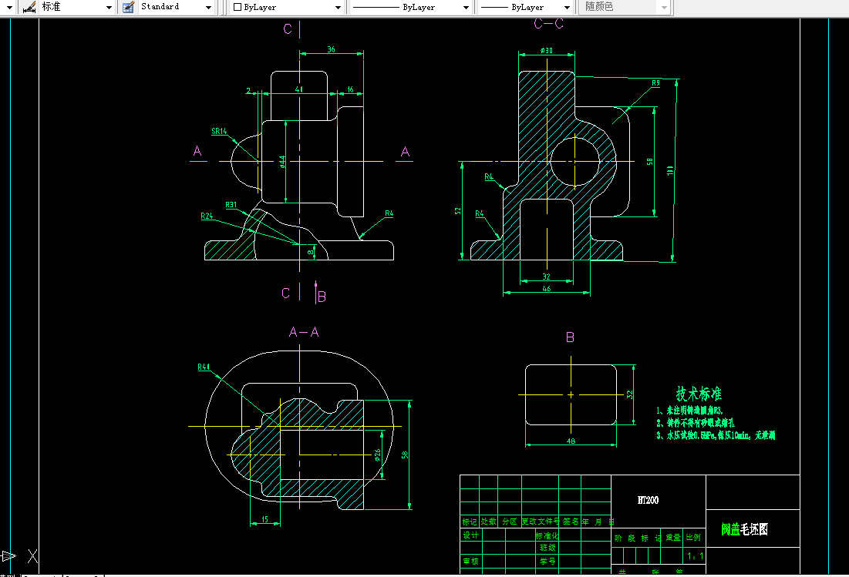Click the ByLayer color swatch square

click(x=238, y=7)
